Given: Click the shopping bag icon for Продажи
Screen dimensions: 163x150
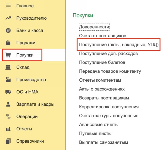Looking at the screenshot, I should [8, 43].
